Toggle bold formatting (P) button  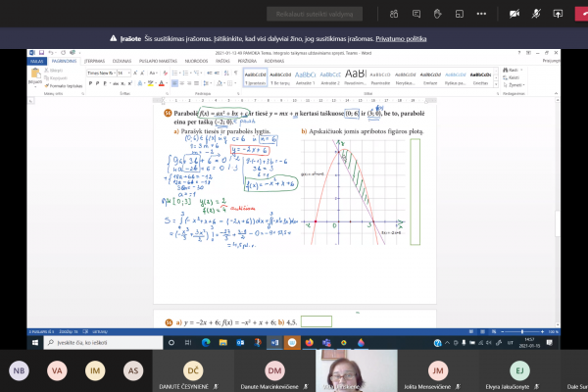[x=90, y=83]
